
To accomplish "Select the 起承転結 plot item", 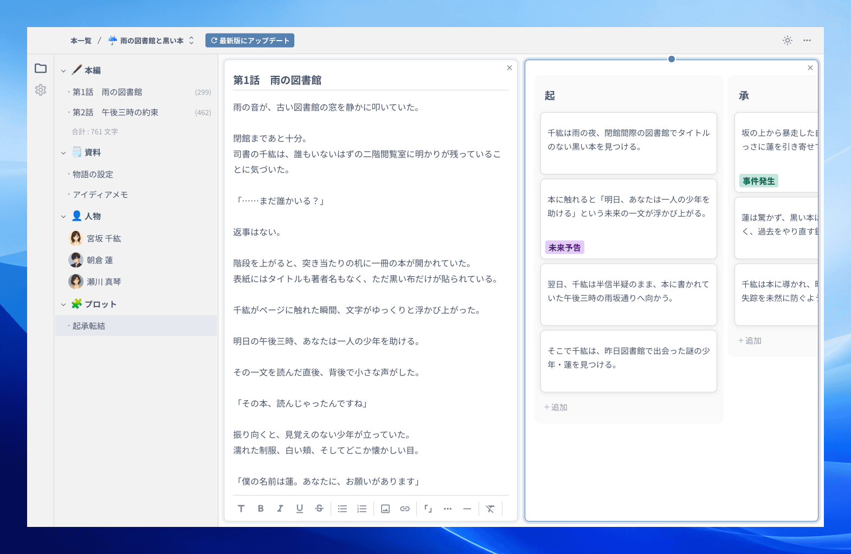I will [x=136, y=326].
